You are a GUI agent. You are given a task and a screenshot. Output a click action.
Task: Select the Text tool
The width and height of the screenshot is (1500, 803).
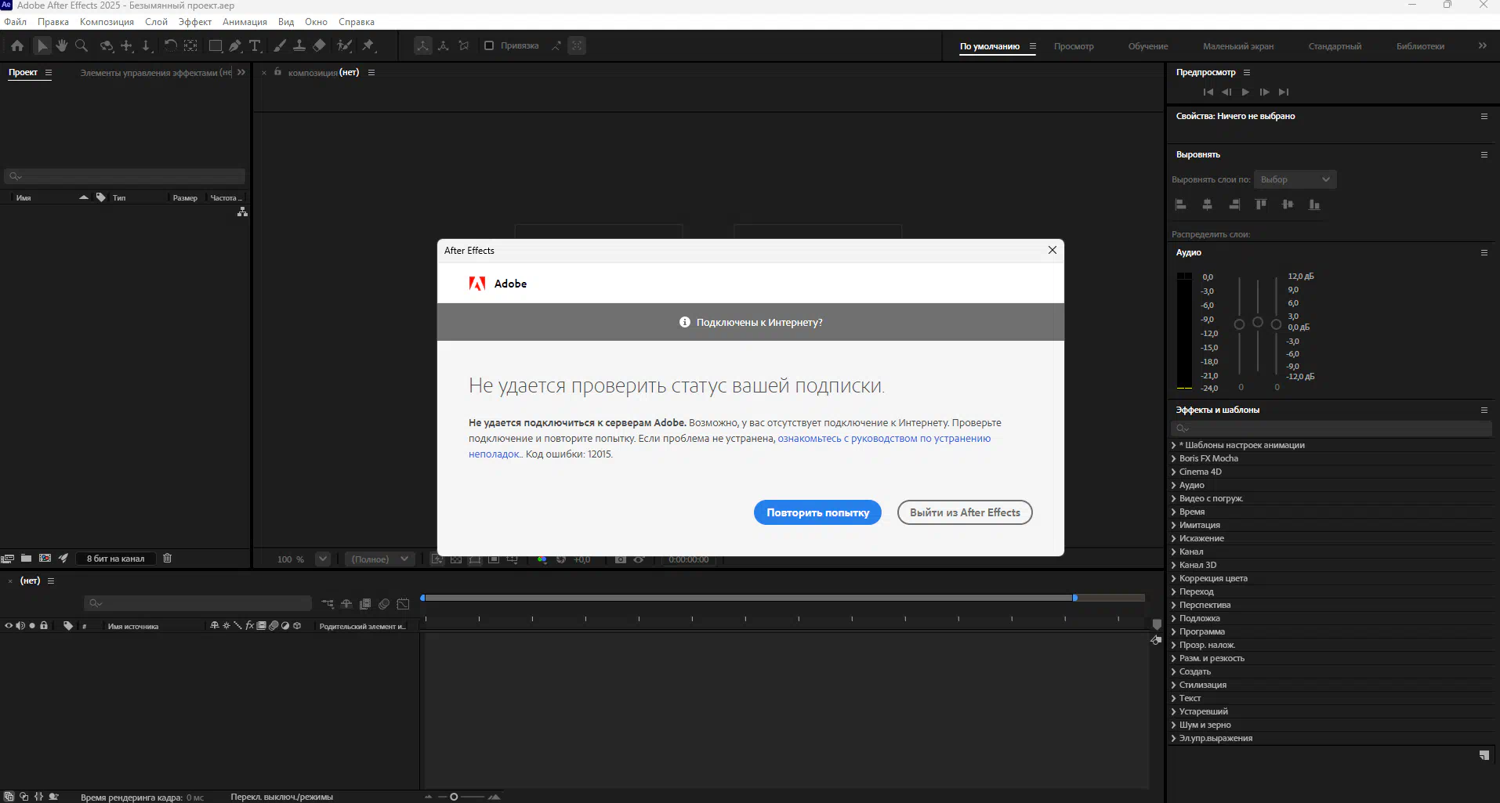pyautogui.click(x=255, y=46)
